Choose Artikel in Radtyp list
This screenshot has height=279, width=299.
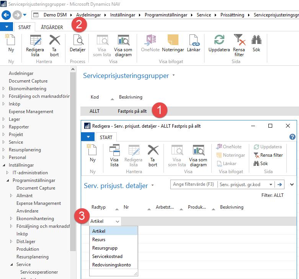(x=114, y=231)
